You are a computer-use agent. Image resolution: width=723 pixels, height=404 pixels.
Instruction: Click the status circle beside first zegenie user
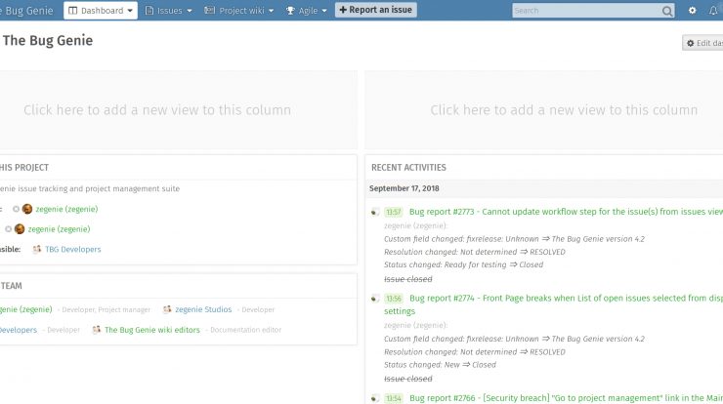coord(17,209)
